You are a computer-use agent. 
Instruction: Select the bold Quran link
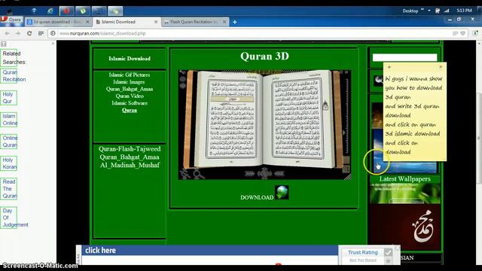tap(130, 111)
